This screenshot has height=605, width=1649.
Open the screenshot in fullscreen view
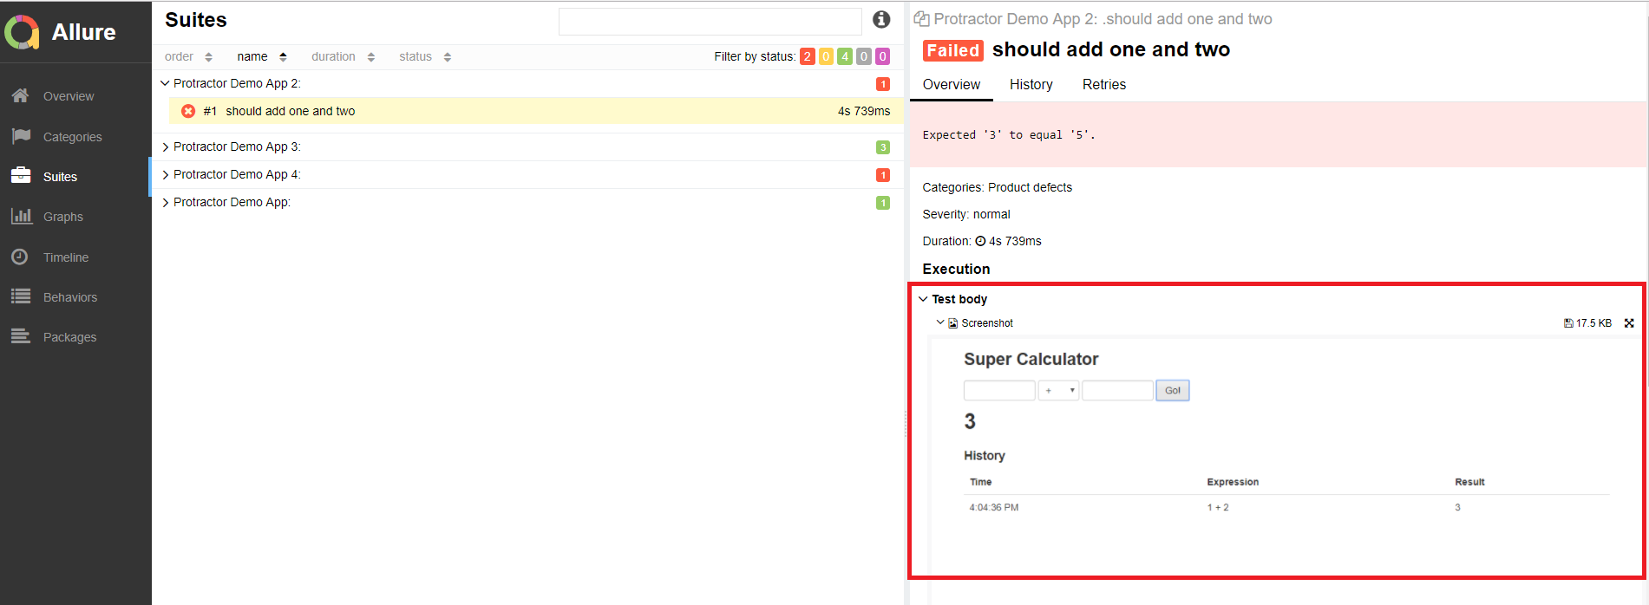tap(1629, 323)
